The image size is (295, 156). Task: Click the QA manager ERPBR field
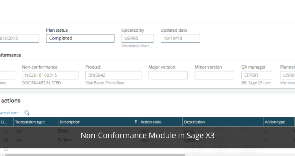coord(257,75)
